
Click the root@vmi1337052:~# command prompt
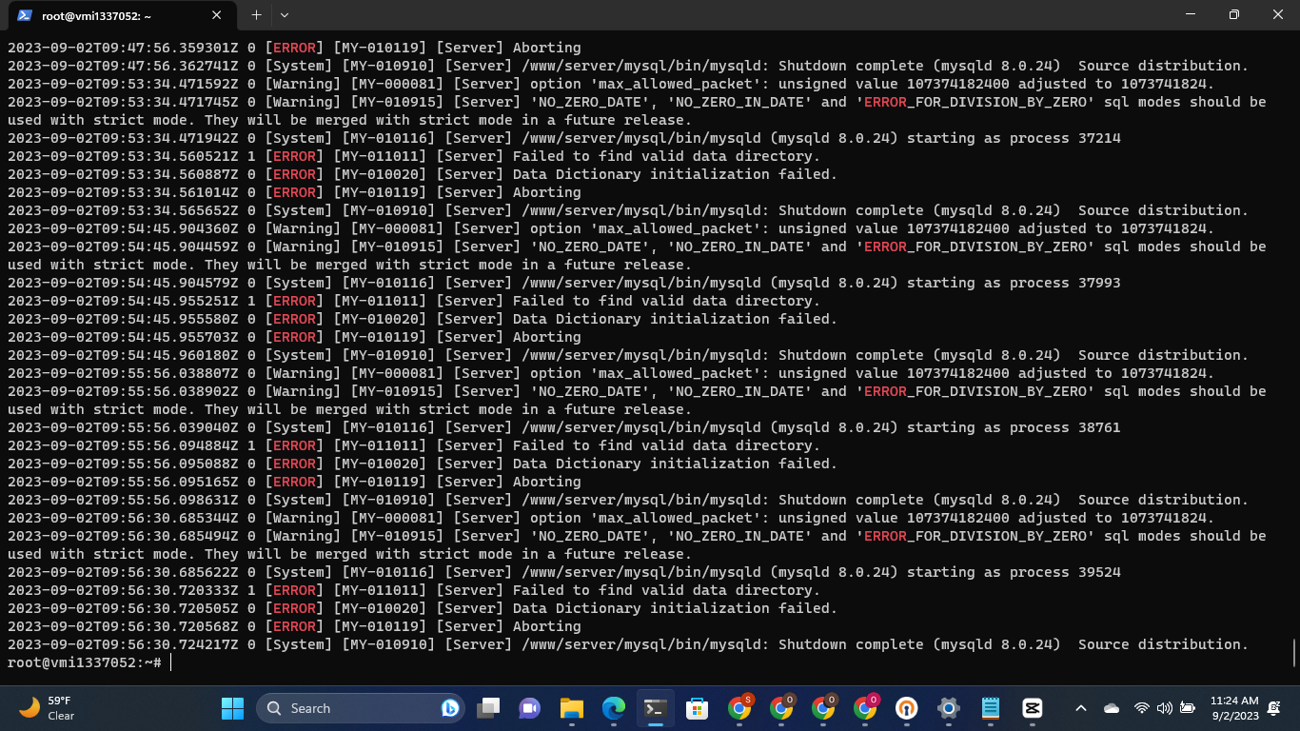[x=85, y=662]
